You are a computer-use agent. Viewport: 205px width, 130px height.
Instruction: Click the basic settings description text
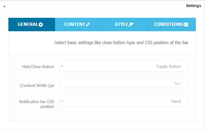tap(121, 43)
